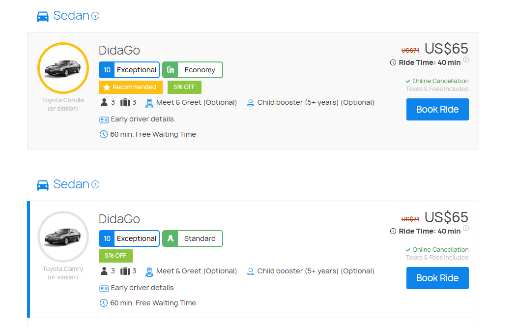Click the child booster seat icon on Corolla card
This screenshot has width=517, height=327.
251,103
